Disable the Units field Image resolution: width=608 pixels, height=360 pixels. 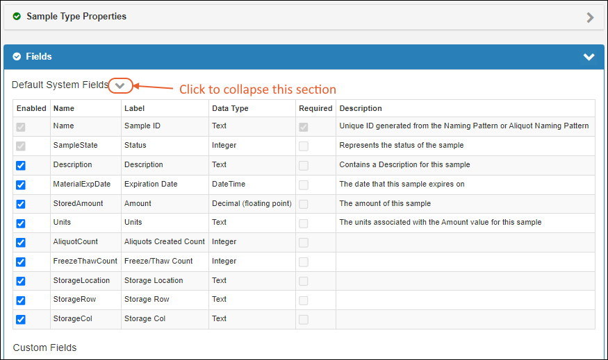(x=21, y=223)
